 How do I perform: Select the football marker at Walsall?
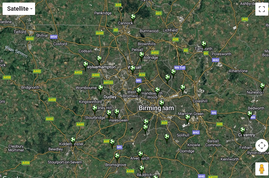coord(133,70)
